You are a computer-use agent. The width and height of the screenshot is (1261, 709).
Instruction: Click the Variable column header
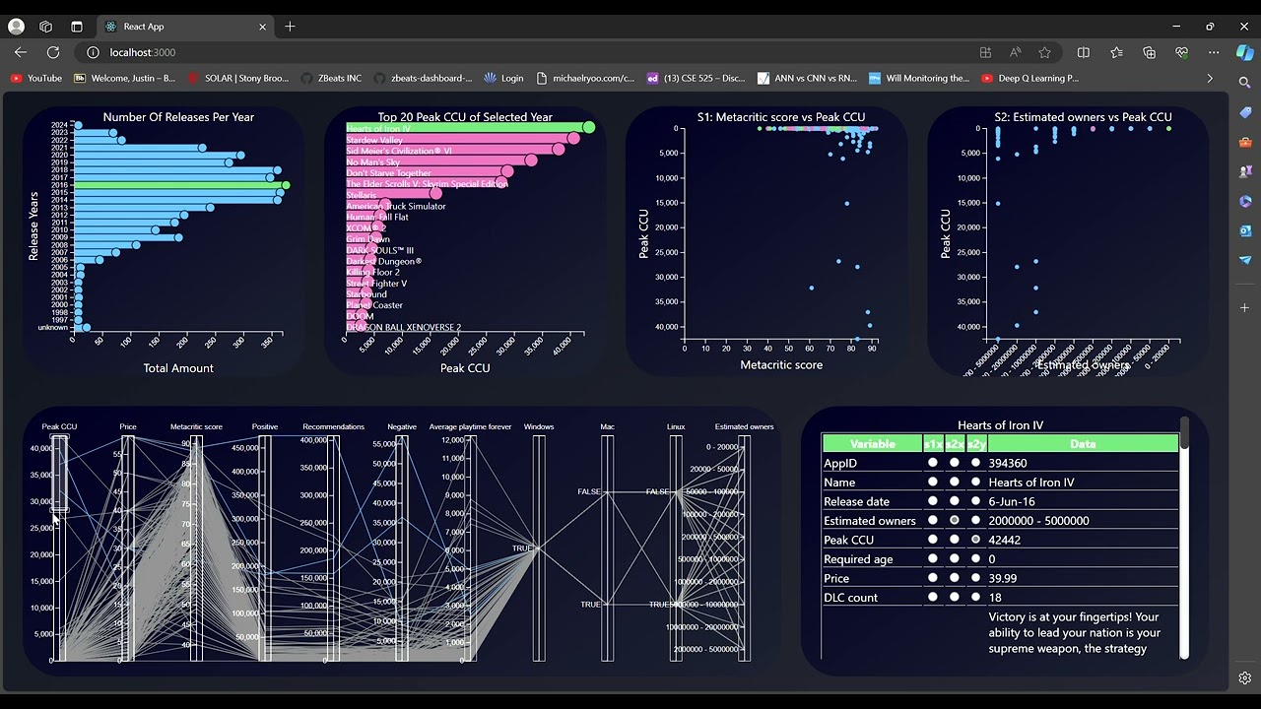tap(872, 444)
